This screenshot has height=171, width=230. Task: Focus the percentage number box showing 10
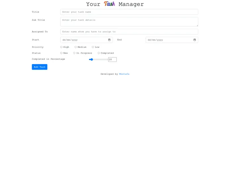tap(112, 59)
